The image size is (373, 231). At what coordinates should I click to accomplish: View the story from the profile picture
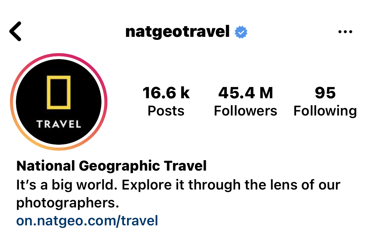pyautogui.click(x=58, y=102)
